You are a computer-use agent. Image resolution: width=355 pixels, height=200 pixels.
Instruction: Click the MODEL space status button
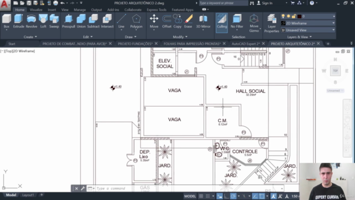190,196
